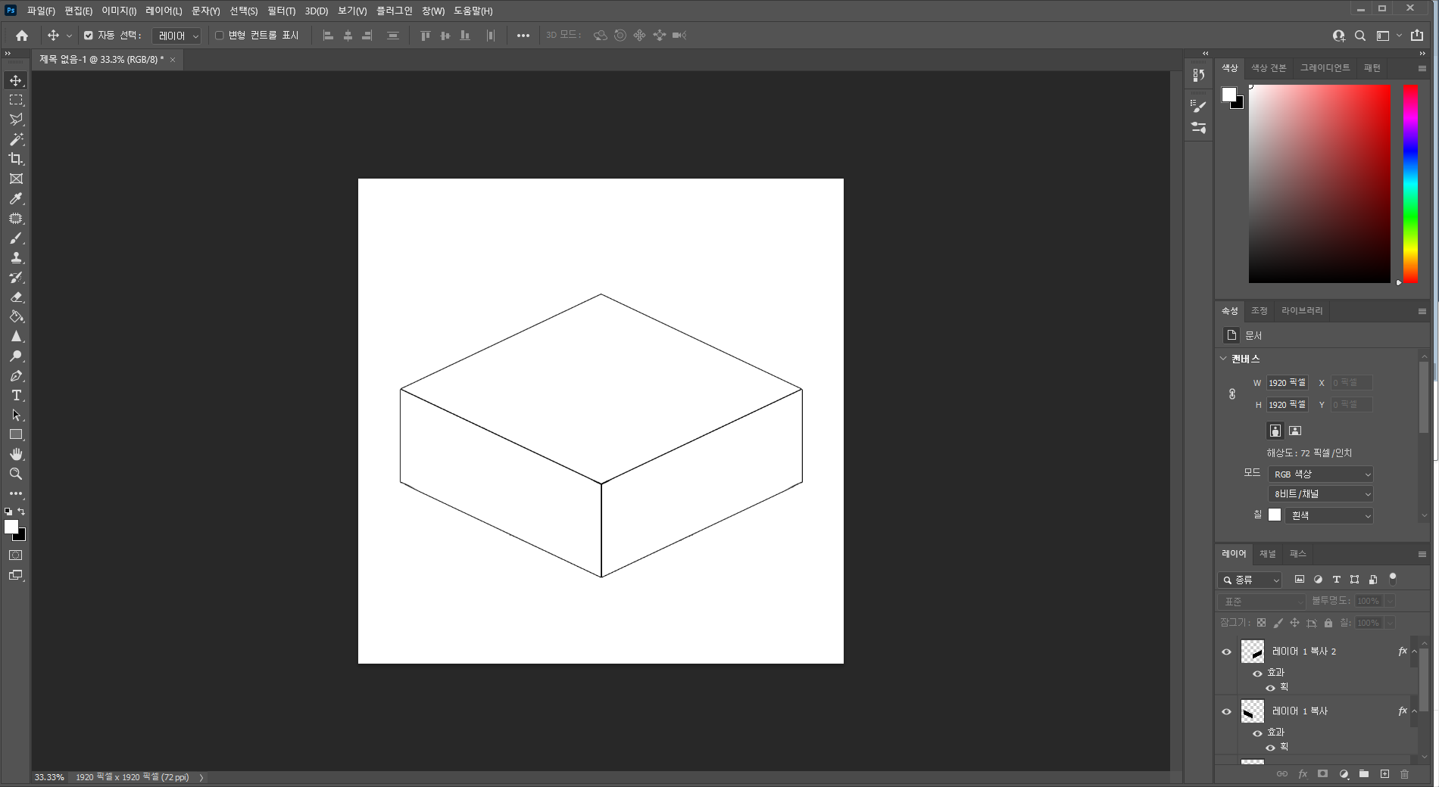Enable Show Transform Controls checkbox
The width and height of the screenshot is (1439, 787).
point(220,36)
